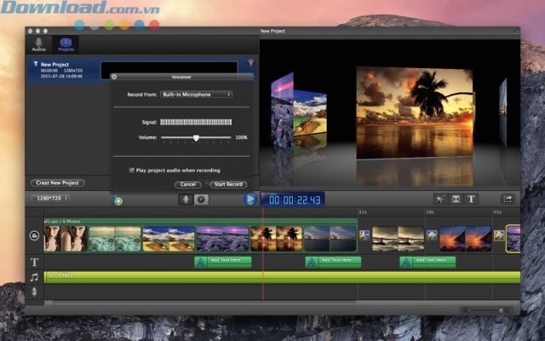This screenshot has height=341, width=545.
Task: Switch to the Audios tab
Action: (x=39, y=43)
